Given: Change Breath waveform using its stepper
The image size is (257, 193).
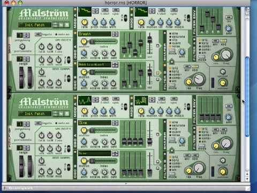Looking at the screenshot, I should pyautogui.click(x=115, y=34).
